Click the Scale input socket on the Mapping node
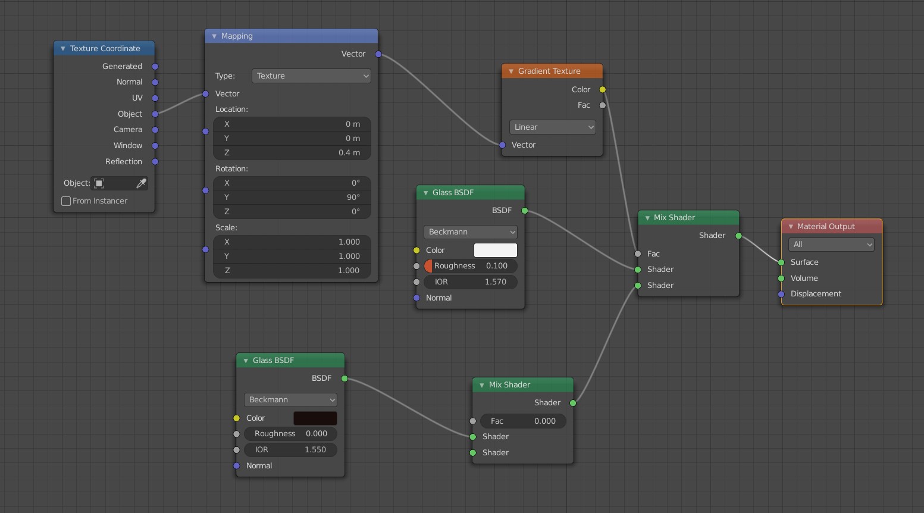Screen dimensions: 924x513 coord(205,249)
